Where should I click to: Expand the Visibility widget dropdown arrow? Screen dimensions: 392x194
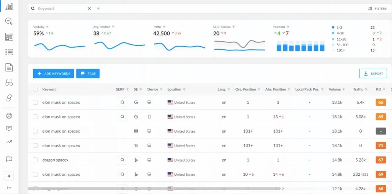click(x=47, y=27)
